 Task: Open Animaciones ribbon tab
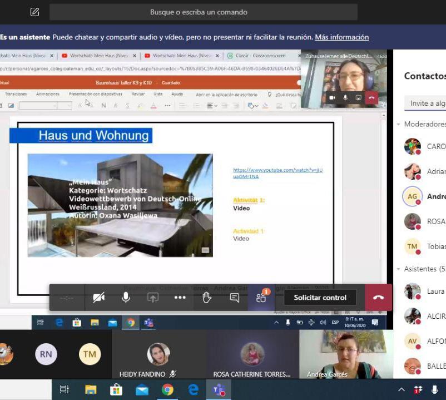tap(48, 94)
